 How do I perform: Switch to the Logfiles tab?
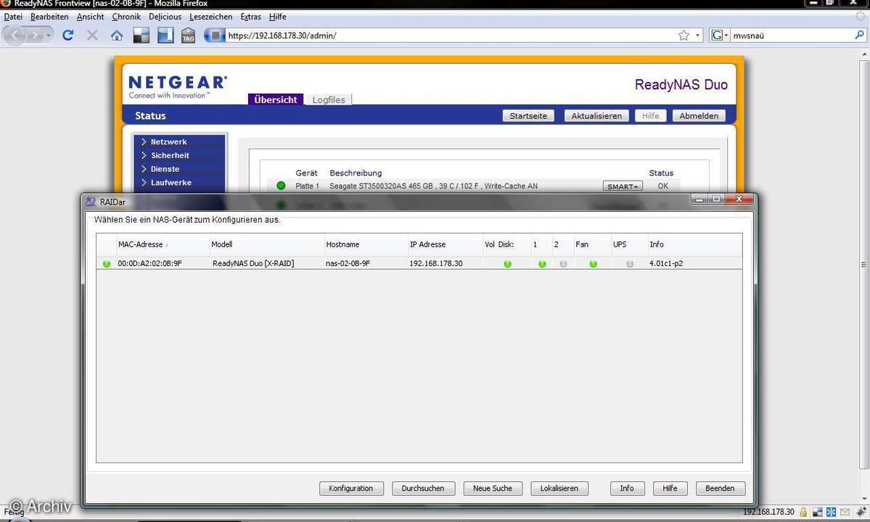click(x=329, y=100)
